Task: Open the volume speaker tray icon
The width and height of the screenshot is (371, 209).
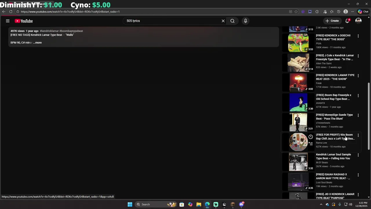Action: pos(351,204)
